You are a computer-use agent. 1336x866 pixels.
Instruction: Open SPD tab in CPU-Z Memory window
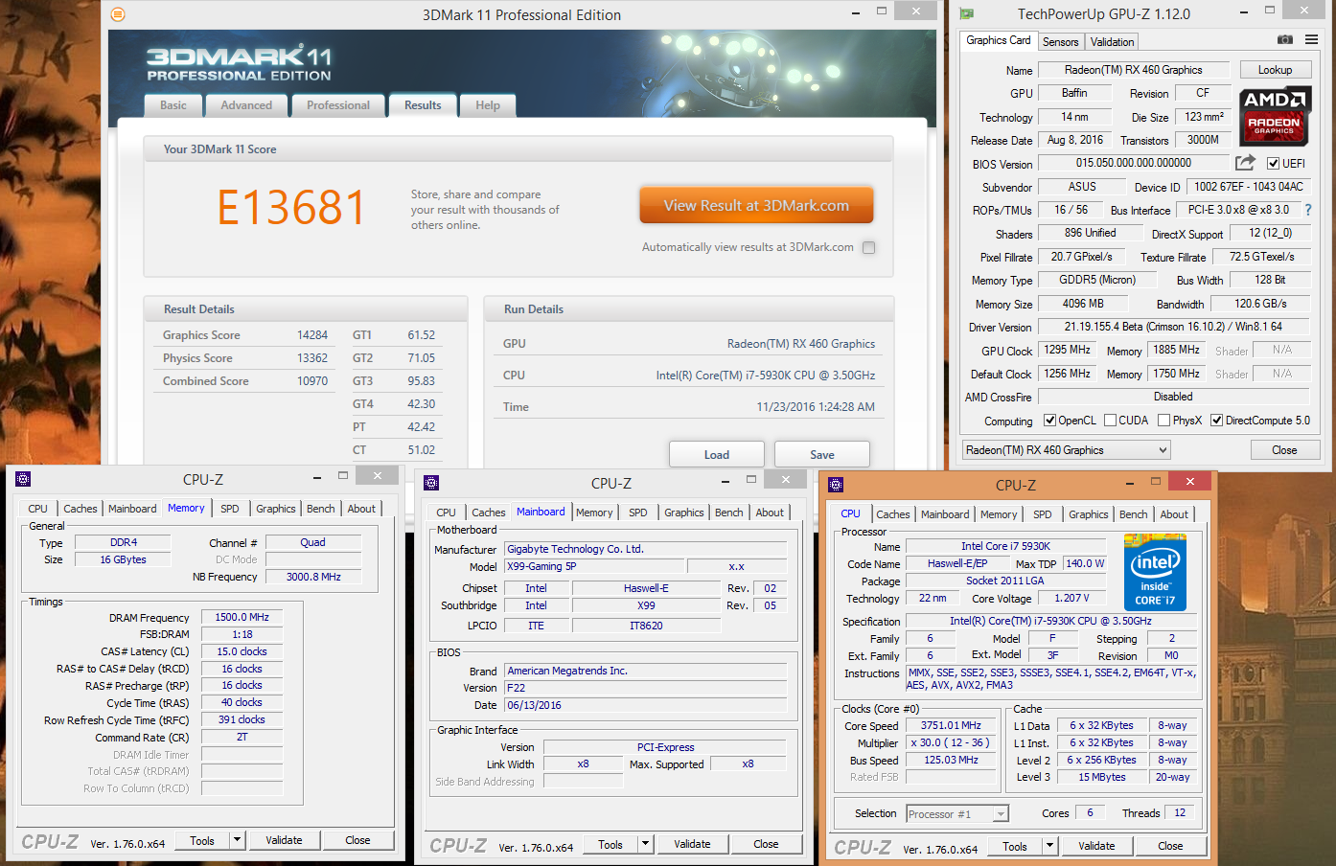coord(230,509)
